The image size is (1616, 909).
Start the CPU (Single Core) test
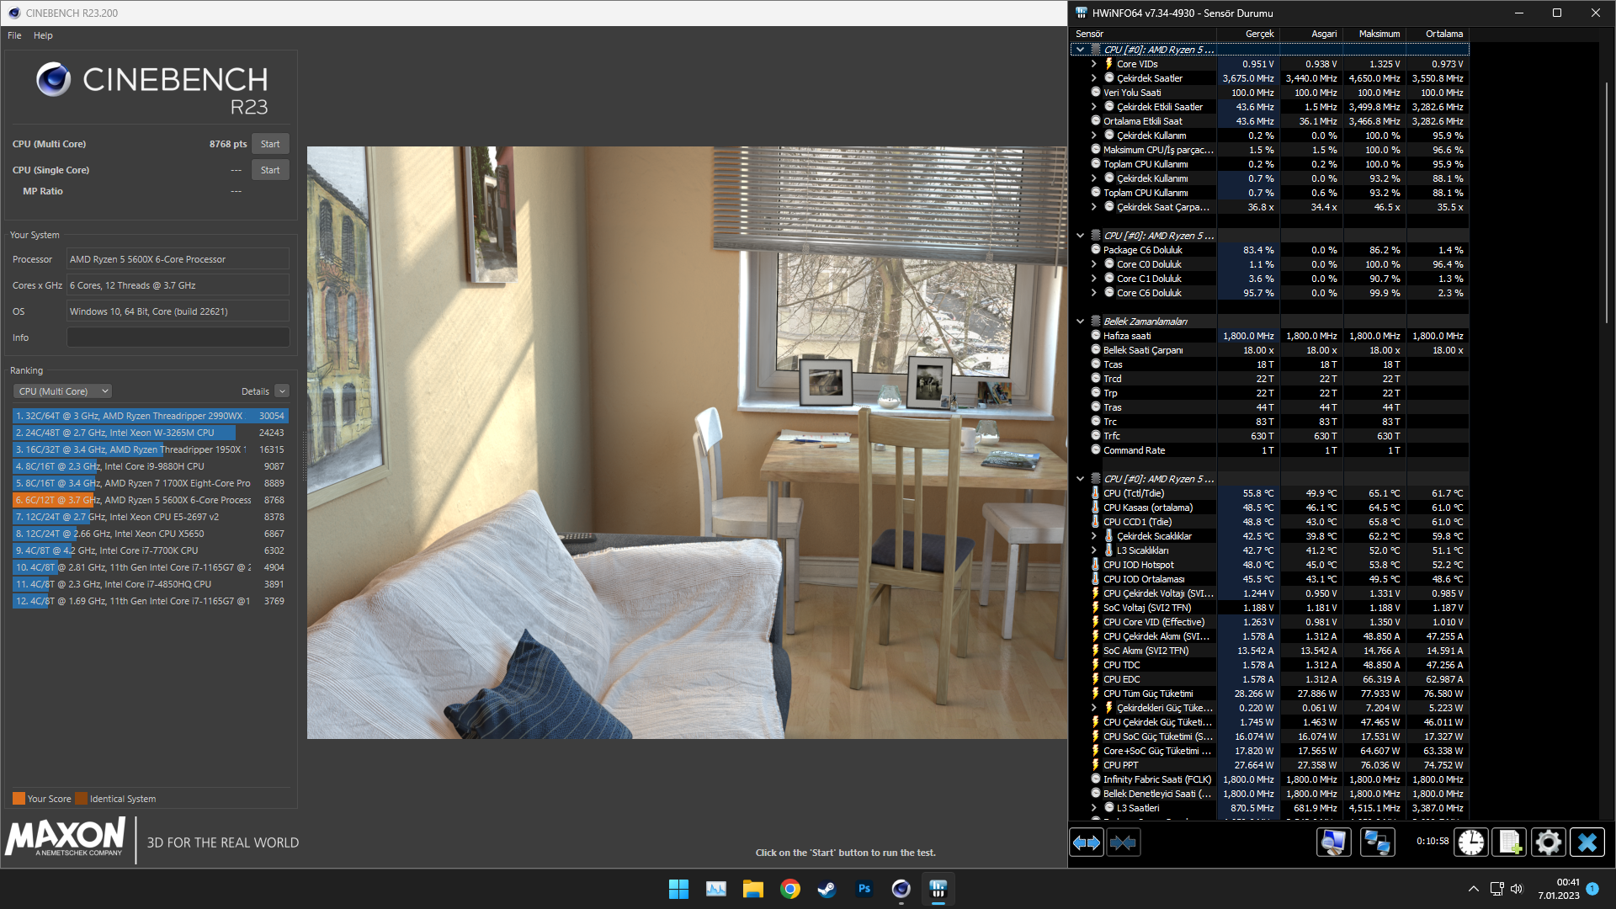269,170
